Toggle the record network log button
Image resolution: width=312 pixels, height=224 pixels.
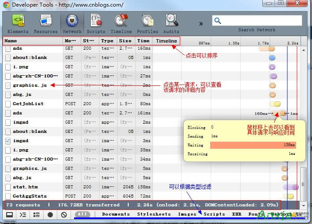tap(50, 215)
